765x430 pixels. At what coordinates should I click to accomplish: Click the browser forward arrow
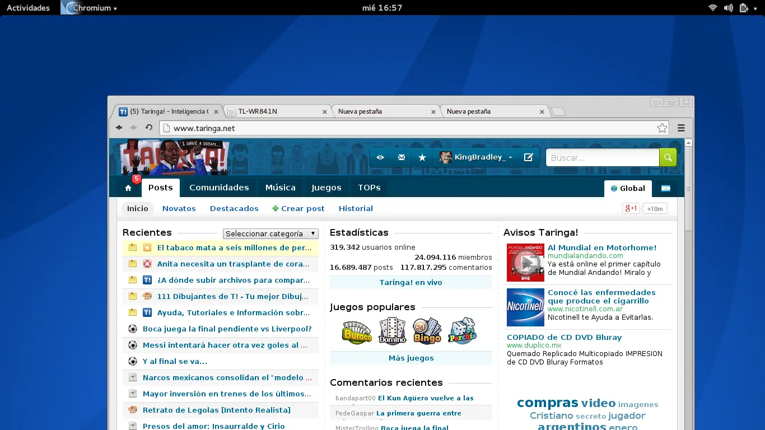(133, 128)
